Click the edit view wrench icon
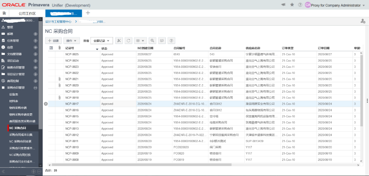Viewport: 369px width, 176px height. 119,41
